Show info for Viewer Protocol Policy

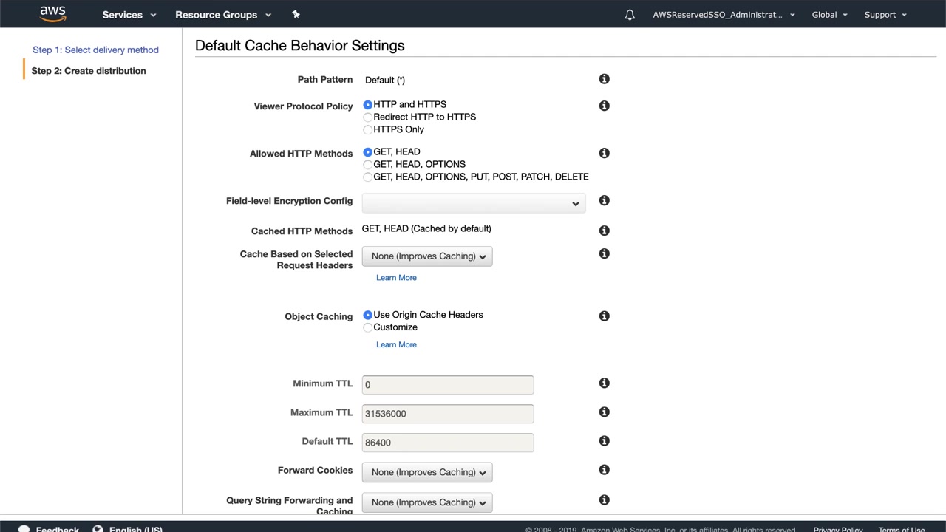(x=604, y=106)
